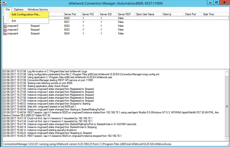Sort by Server Port column header
This screenshot has width=230, height=147.
pyautogui.click(x=70, y=14)
